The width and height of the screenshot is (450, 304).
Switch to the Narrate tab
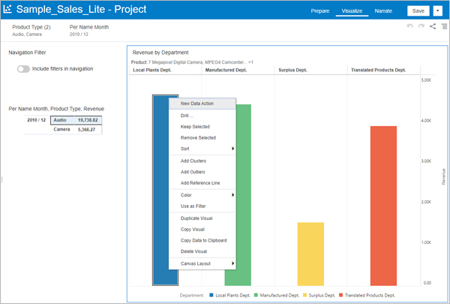[x=383, y=11]
